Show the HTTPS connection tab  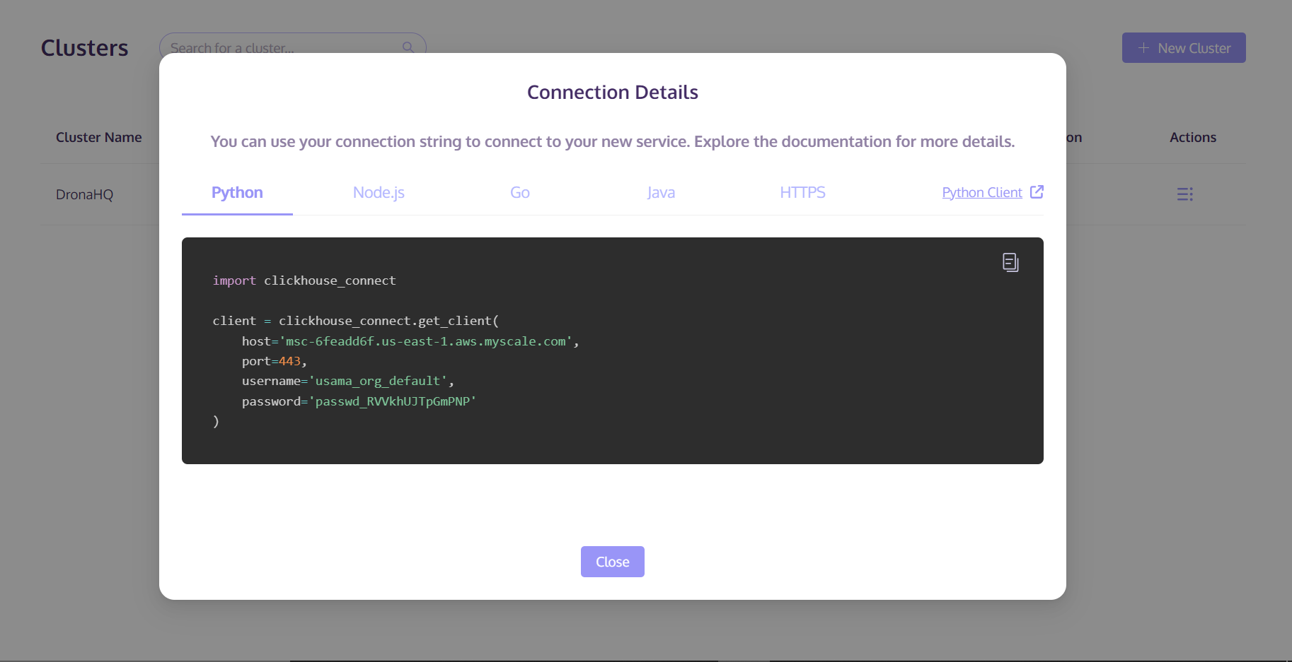pos(802,192)
